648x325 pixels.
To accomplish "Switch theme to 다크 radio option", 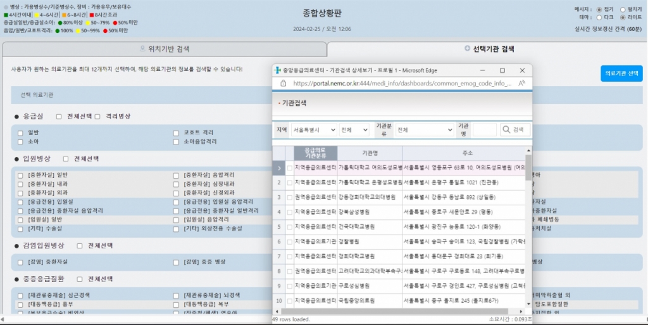I will 599,17.
